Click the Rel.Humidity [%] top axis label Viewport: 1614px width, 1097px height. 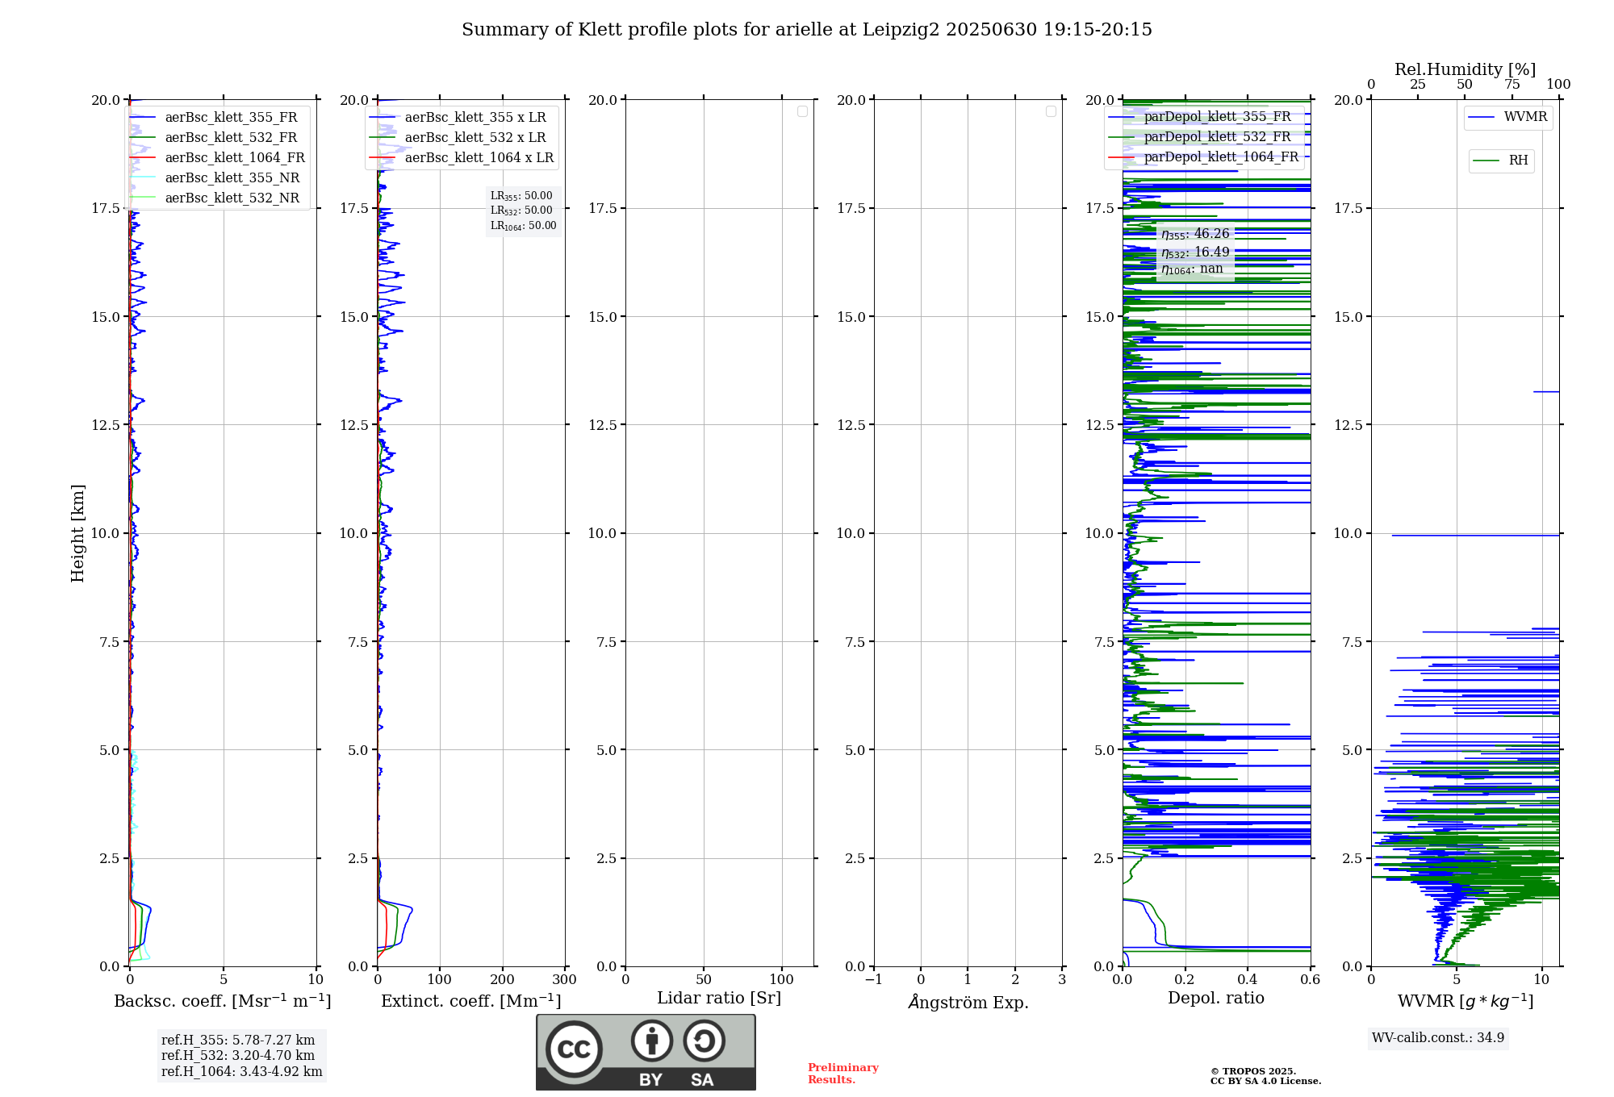click(1465, 69)
